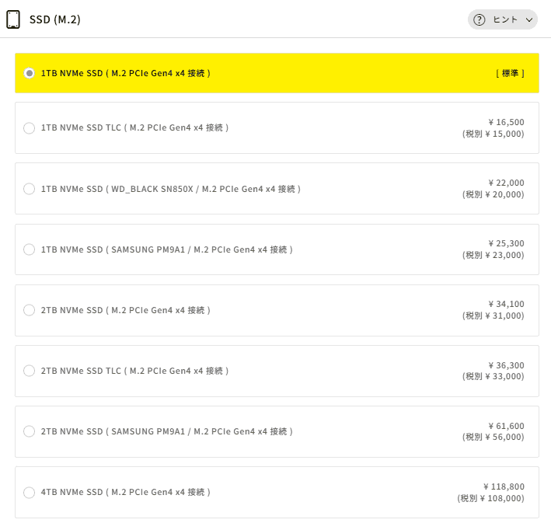This screenshot has width=551, height=523.
Task: Select the standard 1TB NVMe SSD radio button
Action: pos(30,73)
